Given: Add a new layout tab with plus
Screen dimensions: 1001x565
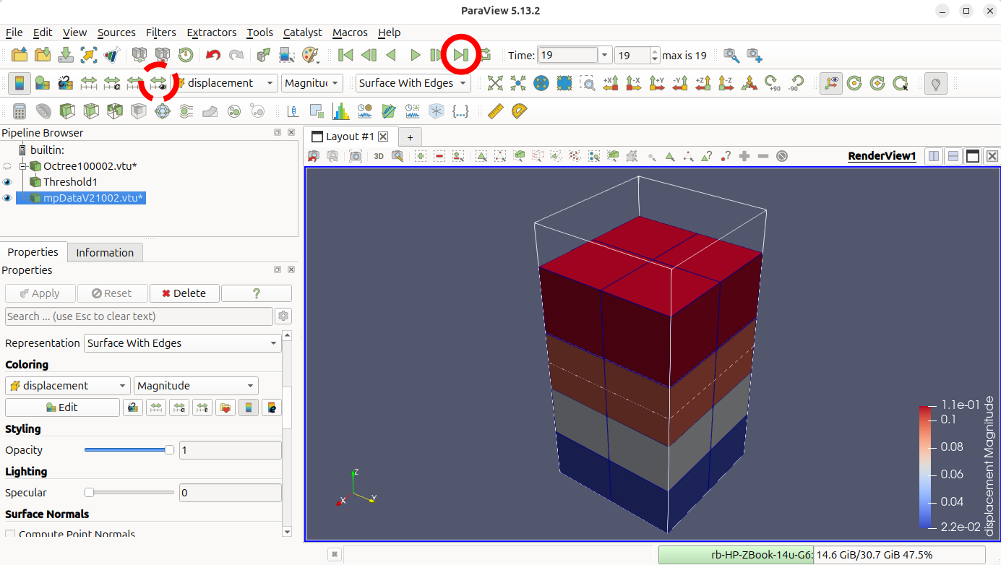Looking at the screenshot, I should 409,137.
